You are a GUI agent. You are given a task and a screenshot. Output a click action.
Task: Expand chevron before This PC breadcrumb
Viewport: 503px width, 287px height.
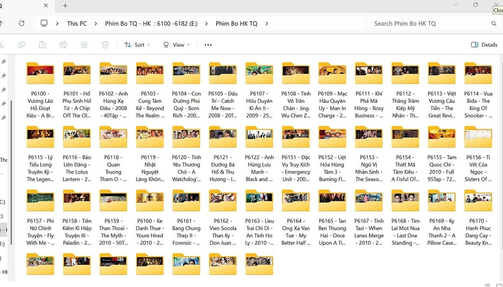pyautogui.click(x=57, y=24)
